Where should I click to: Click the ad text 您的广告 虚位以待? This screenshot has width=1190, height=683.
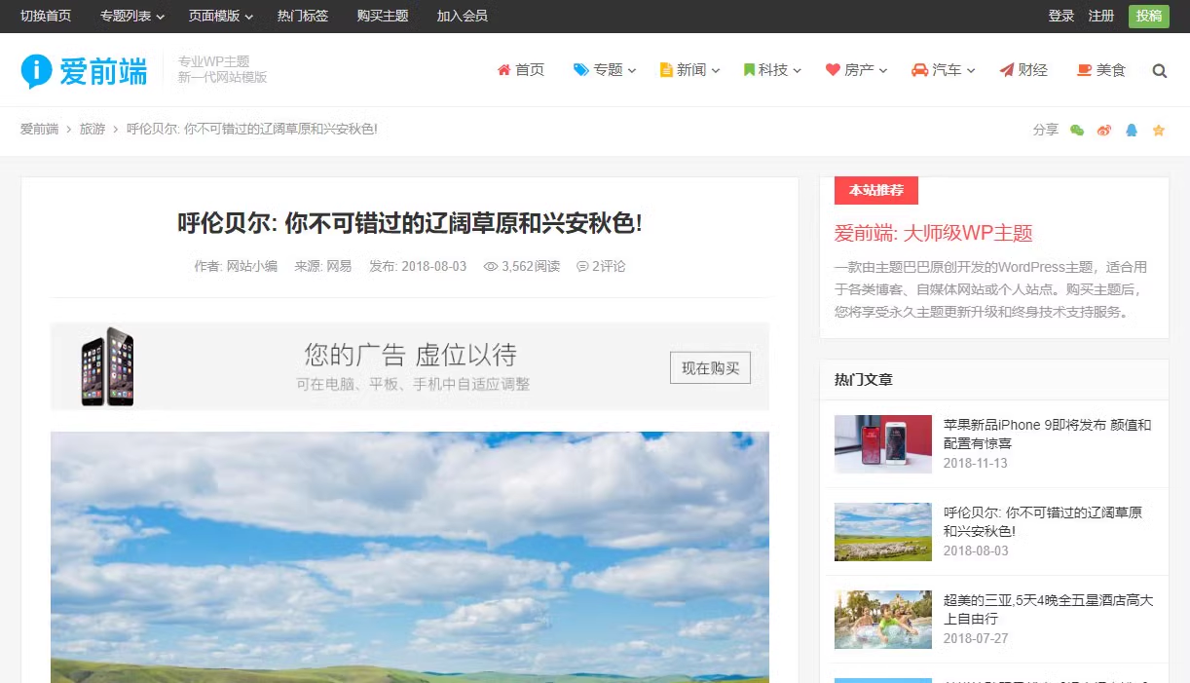coord(411,354)
